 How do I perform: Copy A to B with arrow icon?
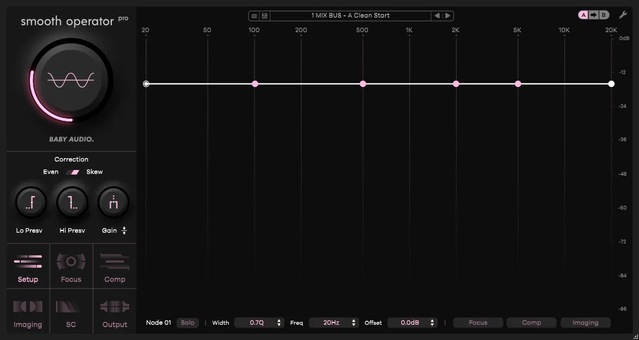594,15
